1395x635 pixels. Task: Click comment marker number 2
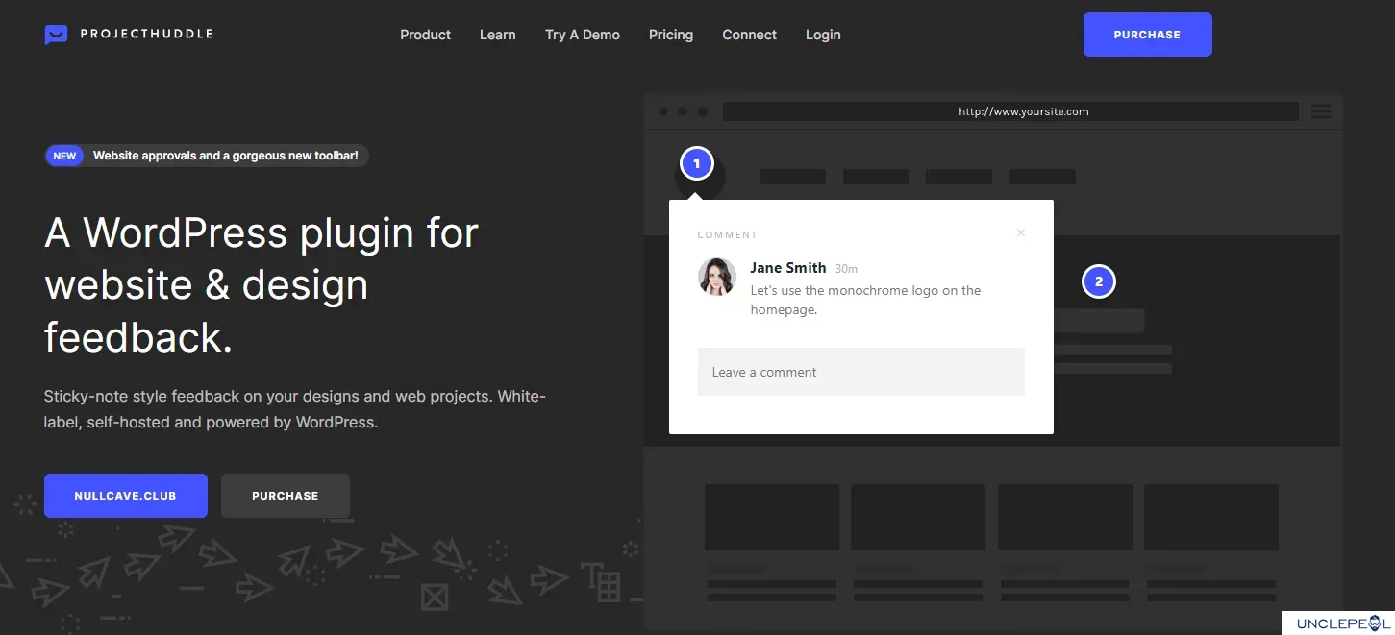[x=1099, y=281]
